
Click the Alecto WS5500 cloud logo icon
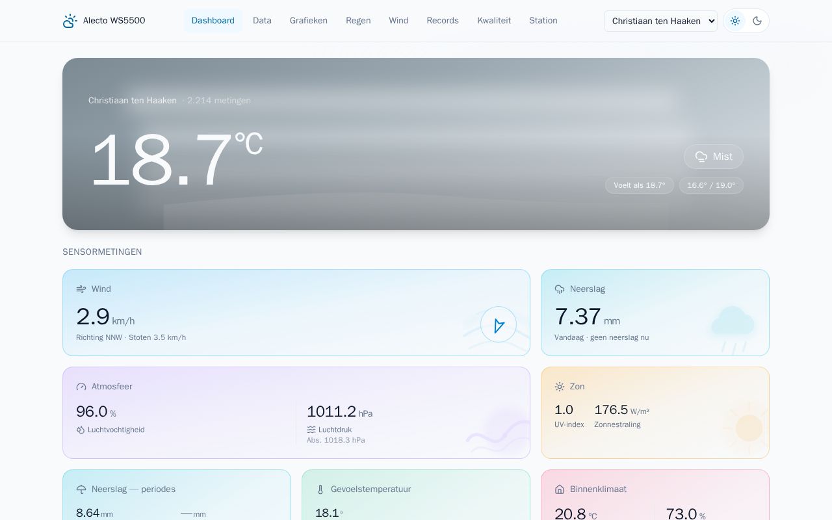pos(70,21)
